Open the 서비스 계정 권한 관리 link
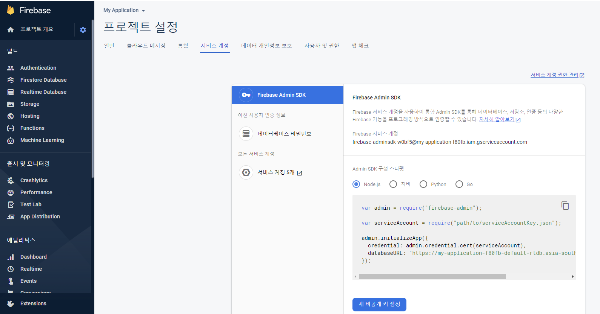This screenshot has height=314, width=600. (554, 75)
